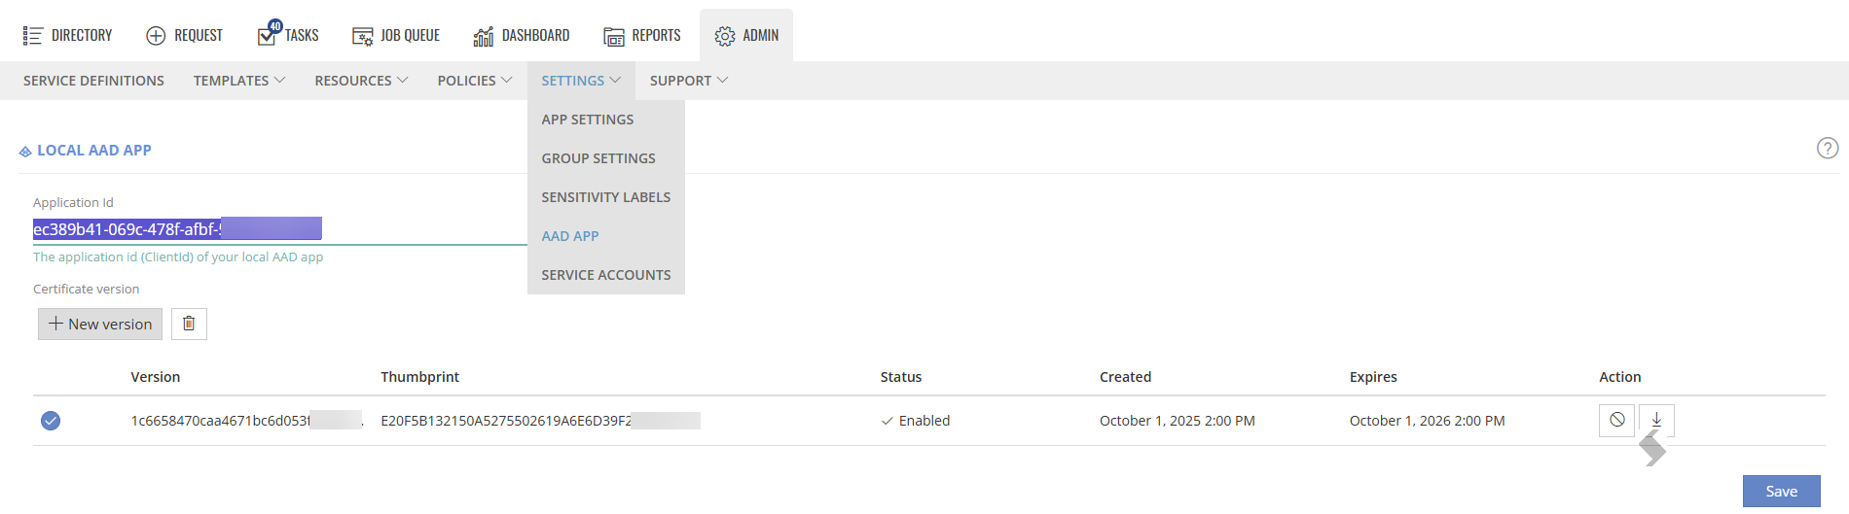Disable the certificate using the ban icon
Image resolution: width=1849 pixels, height=514 pixels.
pos(1616,420)
